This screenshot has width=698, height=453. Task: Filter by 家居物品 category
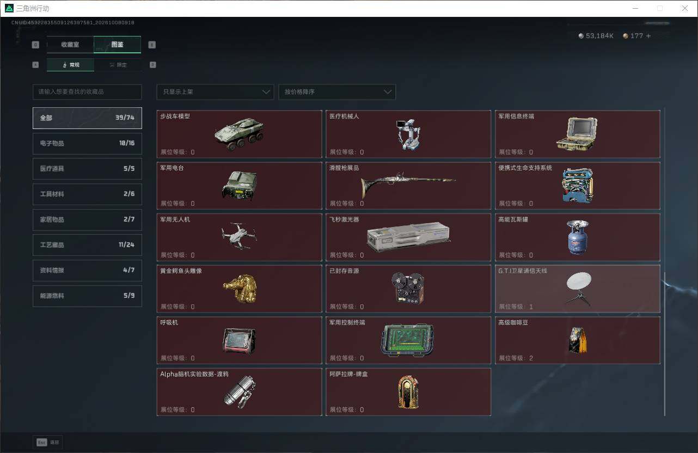click(x=87, y=219)
